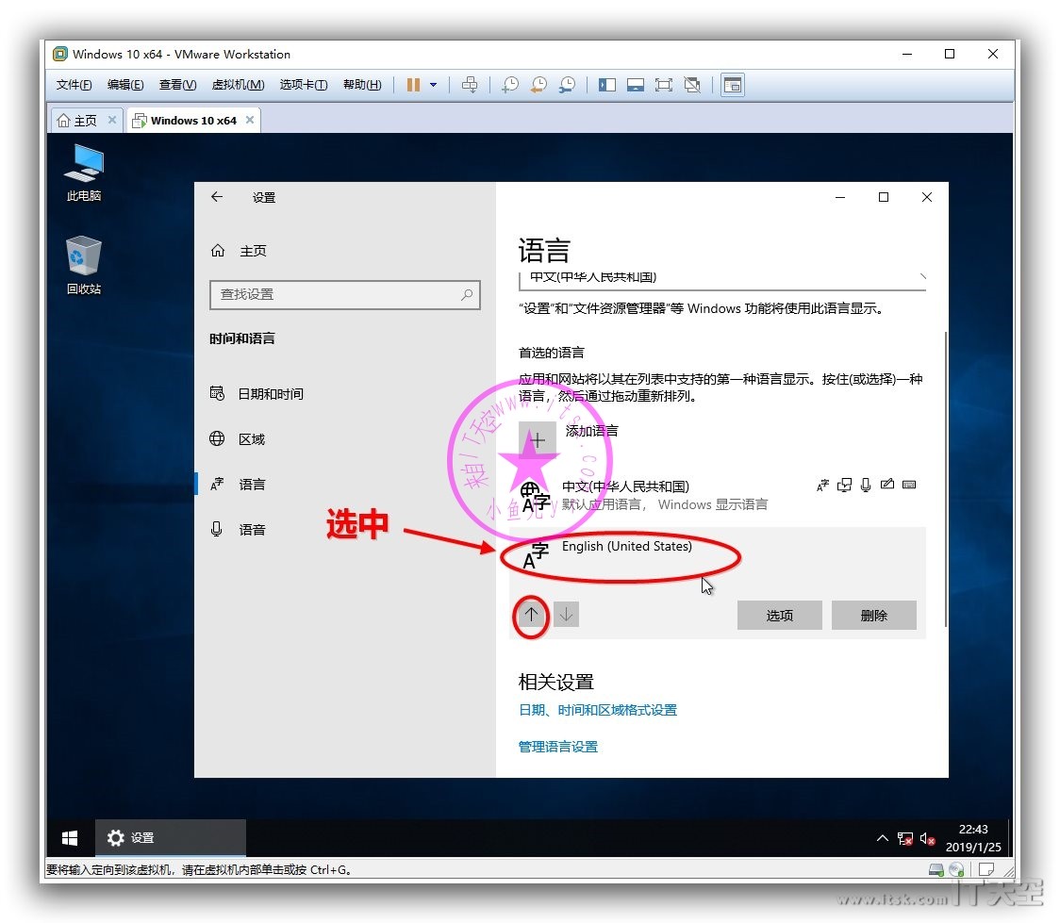Select the 此电脑 desktop icon
This screenshot has height=923, width=1060.
[x=84, y=173]
